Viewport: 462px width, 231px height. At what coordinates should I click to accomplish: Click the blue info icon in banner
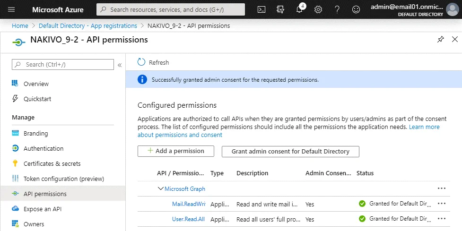pyautogui.click(x=142, y=79)
